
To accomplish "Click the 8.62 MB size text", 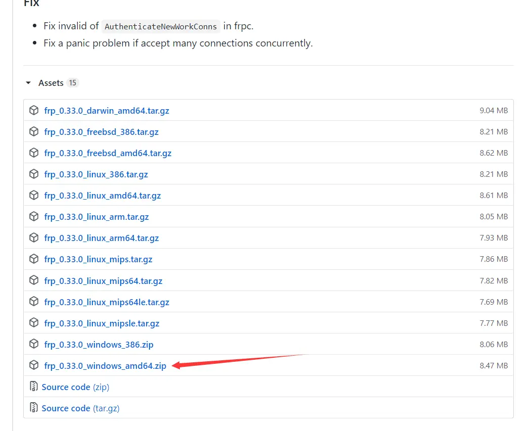I will tap(494, 153).
